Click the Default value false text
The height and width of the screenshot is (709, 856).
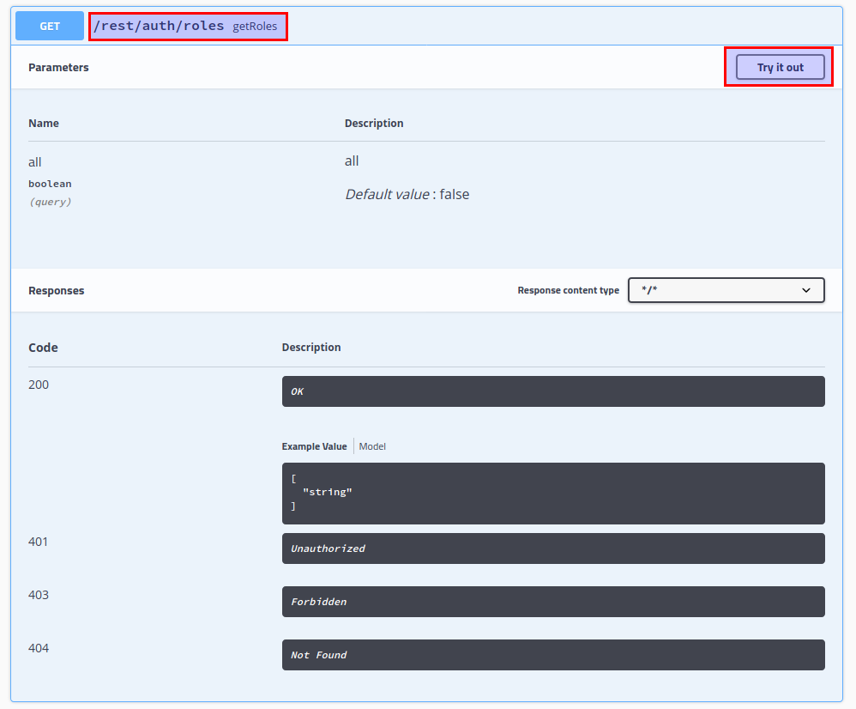(407, 194)
